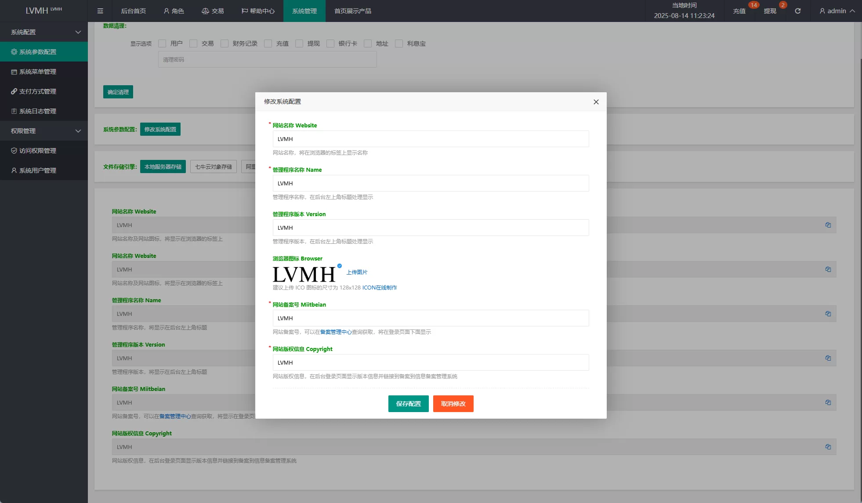862x503 pixels.
Task: Collapse the 系统配置 sidebar section
Action: click(44, 32)
